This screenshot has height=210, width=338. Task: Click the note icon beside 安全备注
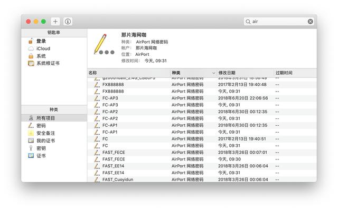31,133
